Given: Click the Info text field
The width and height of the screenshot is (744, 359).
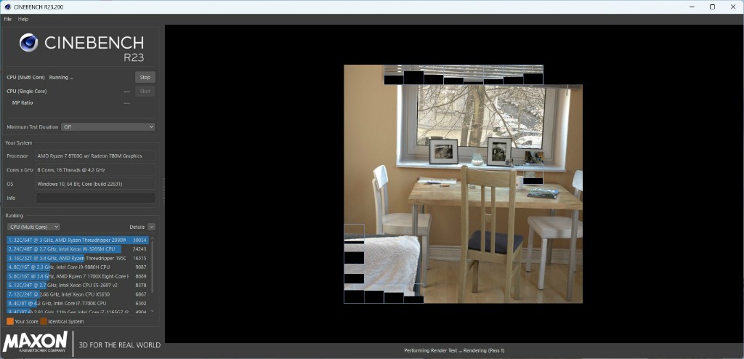Looking at the screenshot, I should click(95, 198).
